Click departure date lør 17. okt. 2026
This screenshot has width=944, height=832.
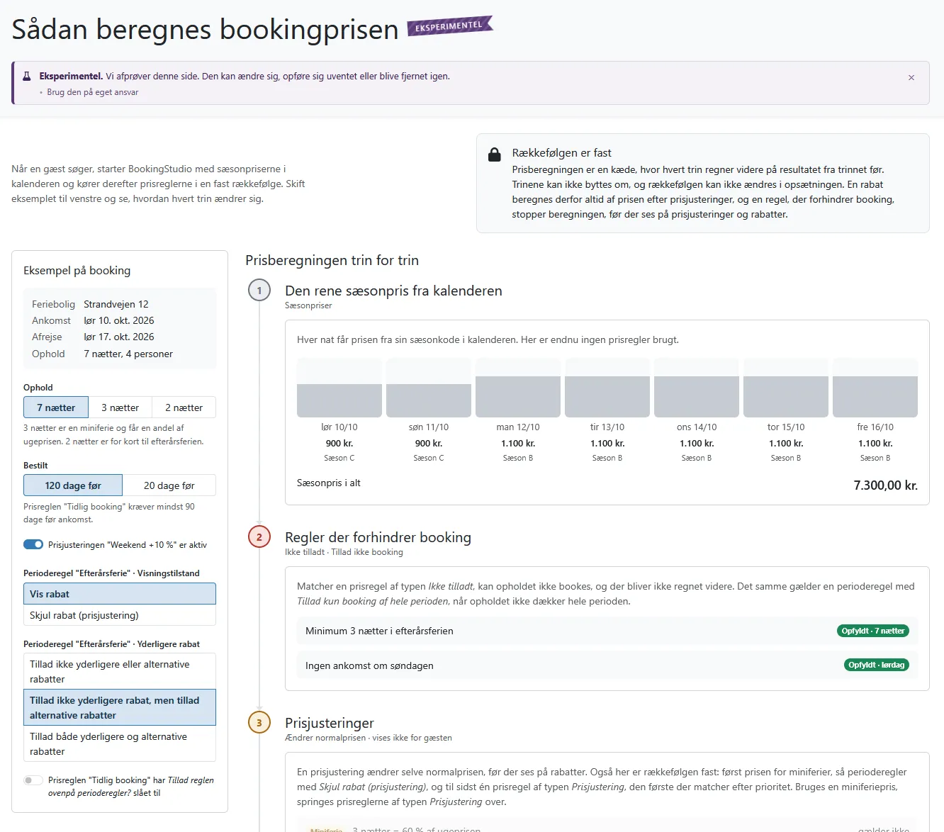click(x=119, y=337)
